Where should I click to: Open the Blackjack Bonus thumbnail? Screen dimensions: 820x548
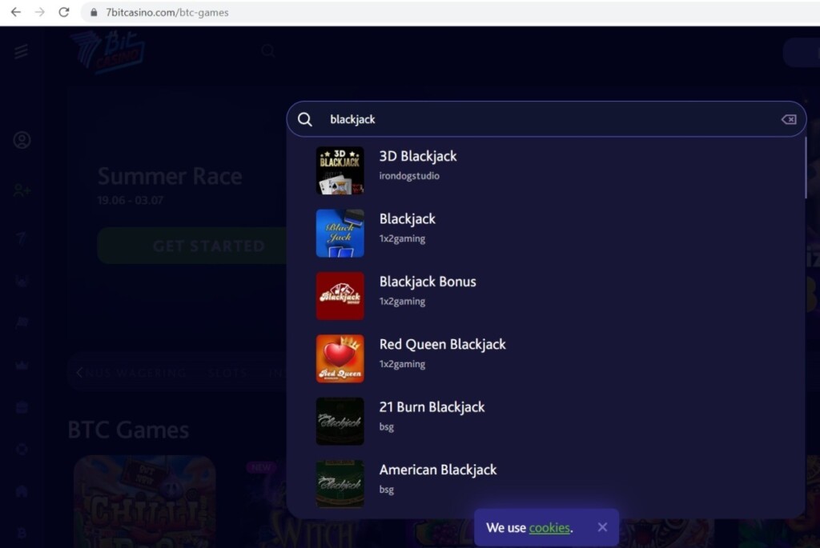point(340,296)
